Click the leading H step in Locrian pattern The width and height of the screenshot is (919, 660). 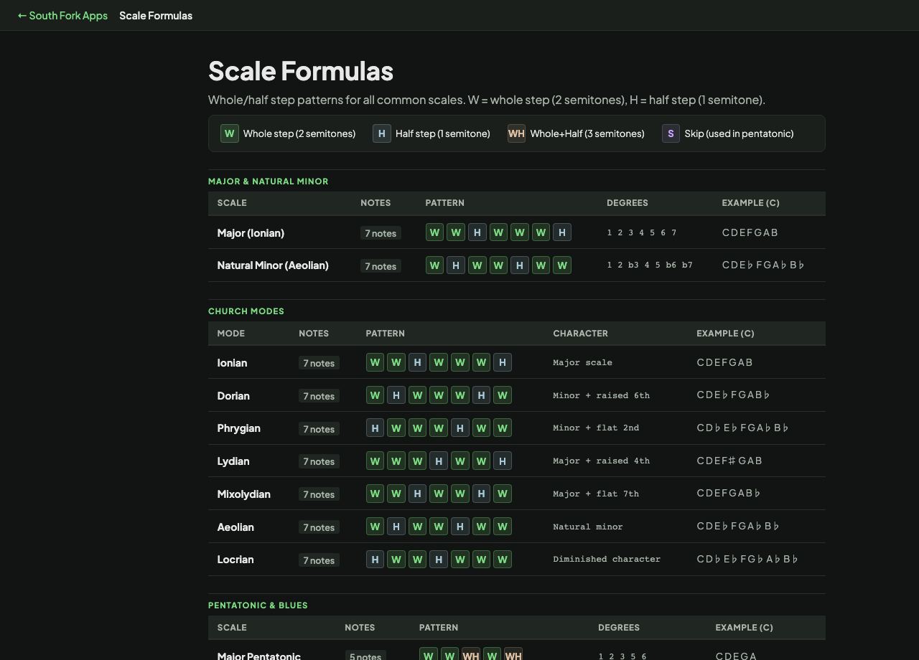375,560
